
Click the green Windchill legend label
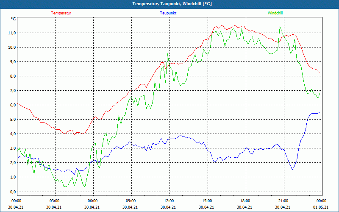tap(275, 13)
